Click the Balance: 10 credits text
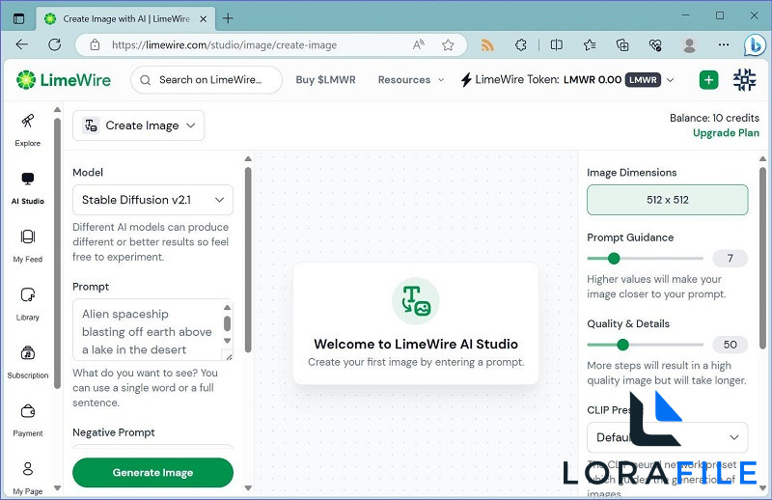 [x=714, y=118]
